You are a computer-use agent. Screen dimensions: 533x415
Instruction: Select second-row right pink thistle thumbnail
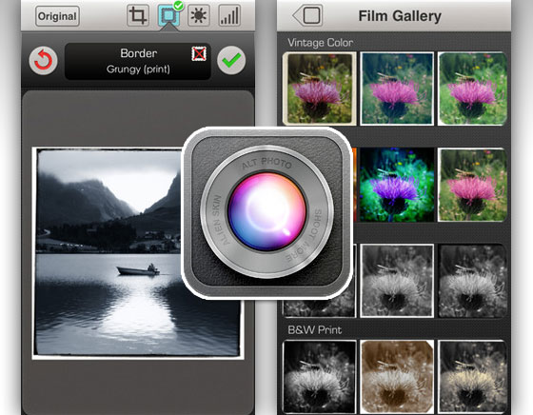(472, 185)
